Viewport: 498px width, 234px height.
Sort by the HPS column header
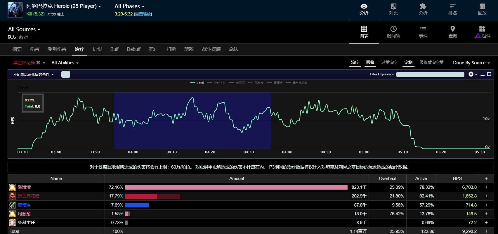coord(457,178)
